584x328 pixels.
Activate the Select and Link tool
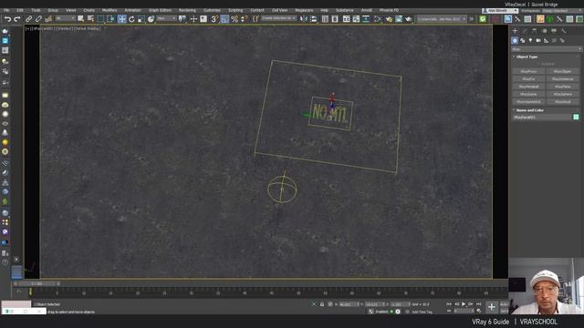[28, 19]
